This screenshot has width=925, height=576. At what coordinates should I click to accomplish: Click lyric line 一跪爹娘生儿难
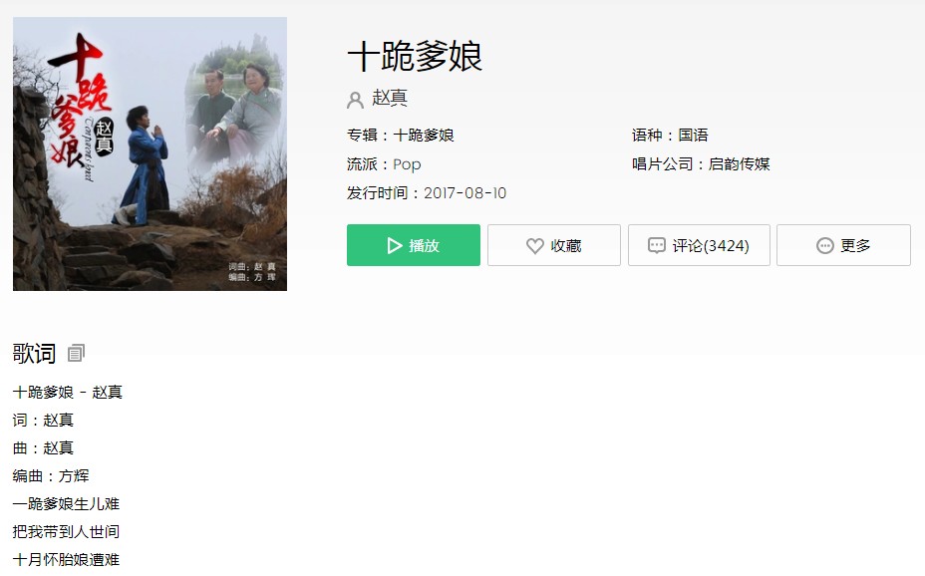(66, 504)
